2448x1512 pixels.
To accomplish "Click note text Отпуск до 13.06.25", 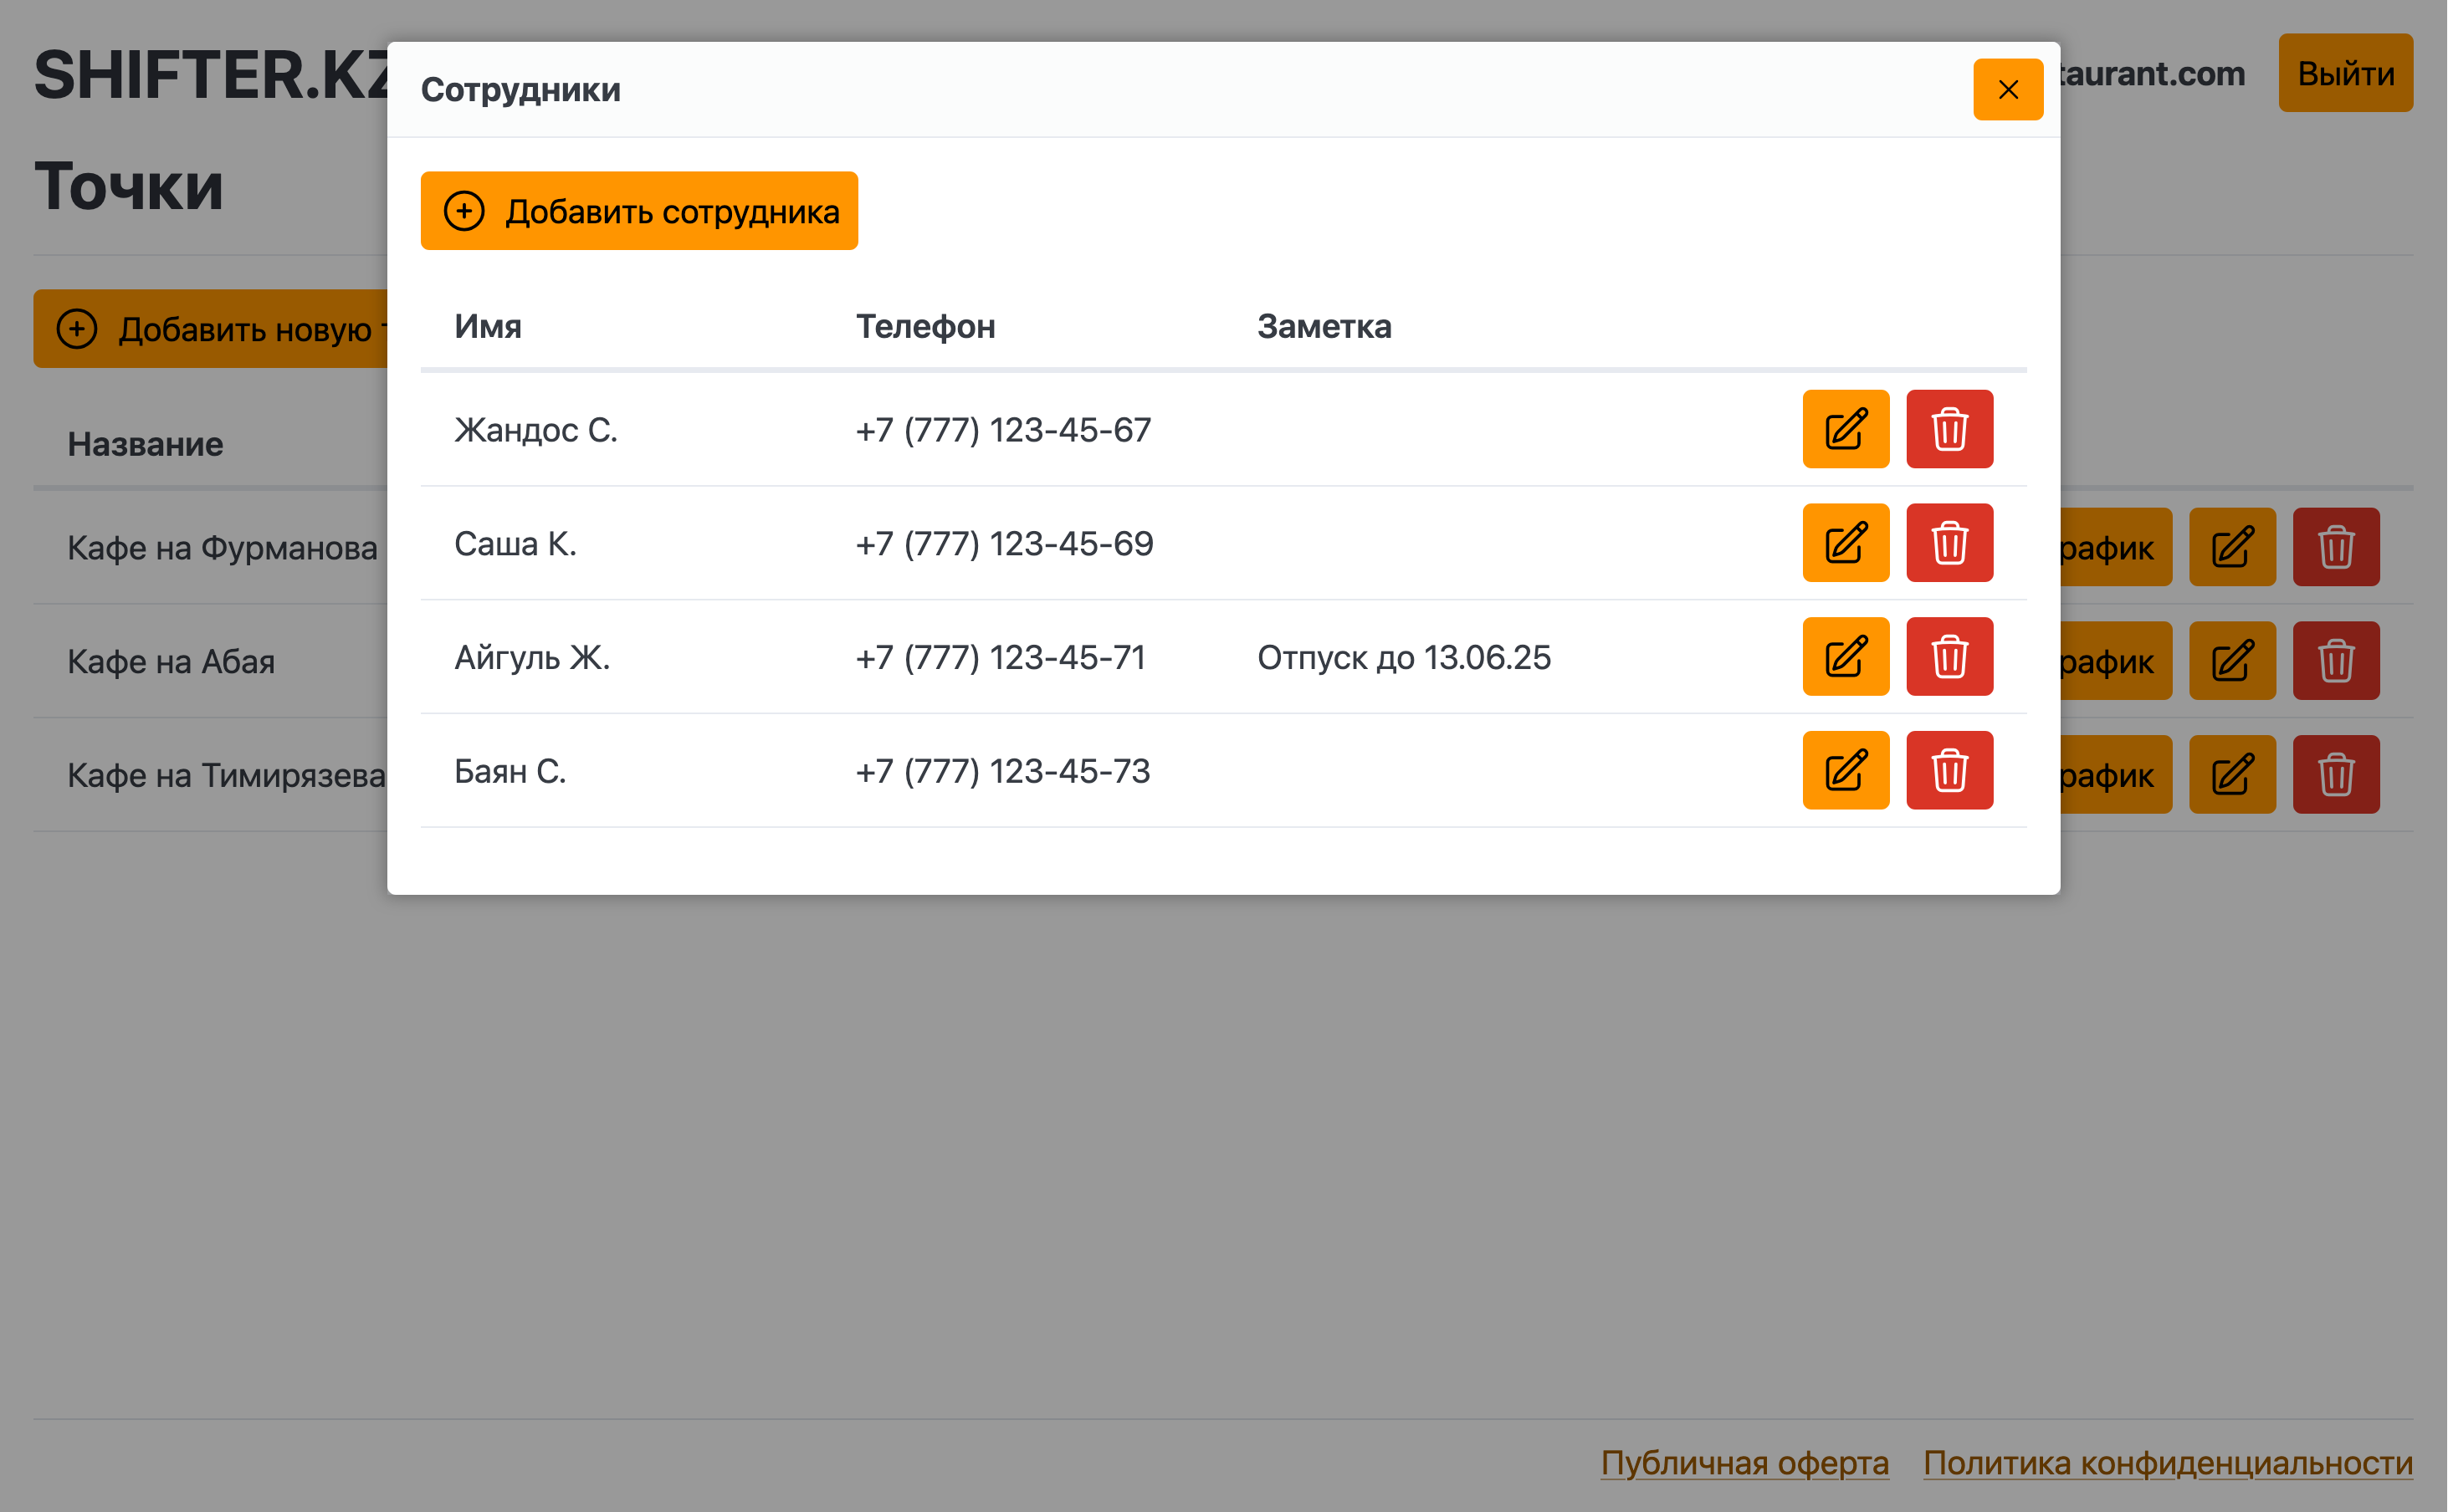I will click(x=1402, y=657).
